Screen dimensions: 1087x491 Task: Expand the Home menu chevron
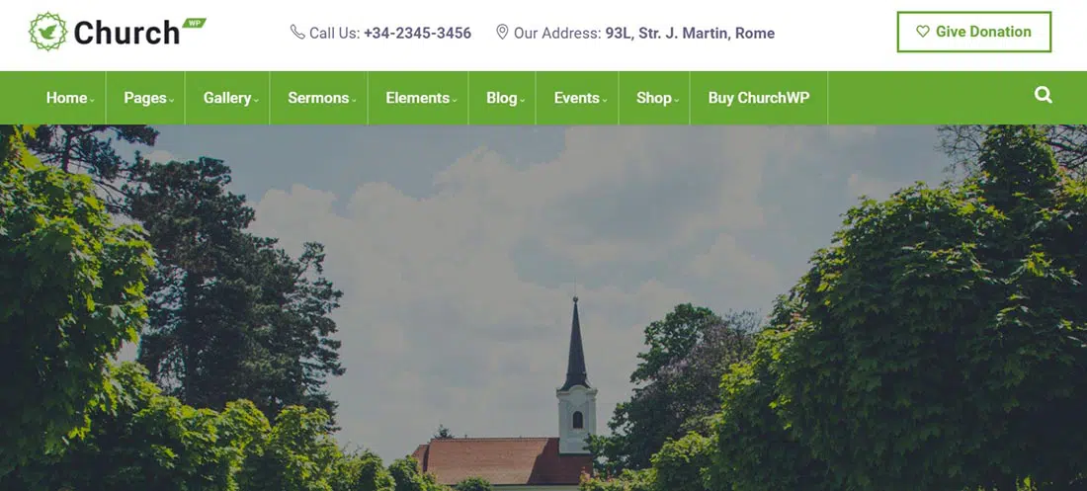point(92,101)
